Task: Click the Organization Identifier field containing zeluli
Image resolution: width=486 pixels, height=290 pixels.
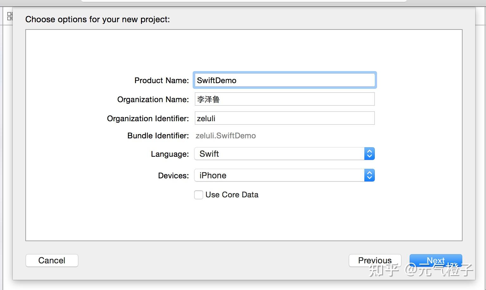Action: (x=285, y=118)
